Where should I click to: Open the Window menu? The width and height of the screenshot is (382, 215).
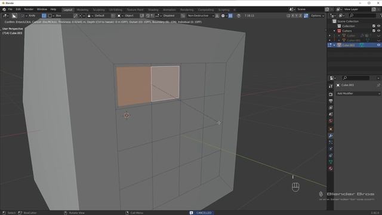pos(42,10)
